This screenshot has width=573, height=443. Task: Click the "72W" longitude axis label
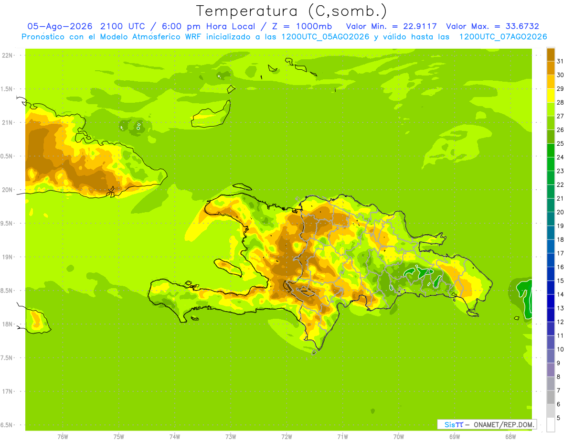tap(286, 437)
